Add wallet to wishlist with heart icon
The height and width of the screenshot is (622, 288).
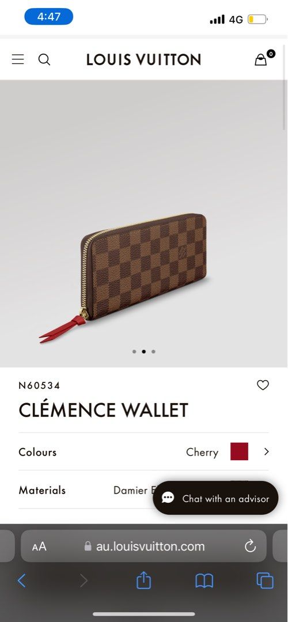pos(263,385)
